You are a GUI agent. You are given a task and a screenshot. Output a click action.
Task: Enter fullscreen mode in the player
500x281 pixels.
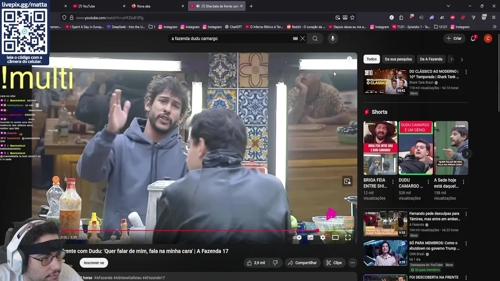tap(348, 237)
